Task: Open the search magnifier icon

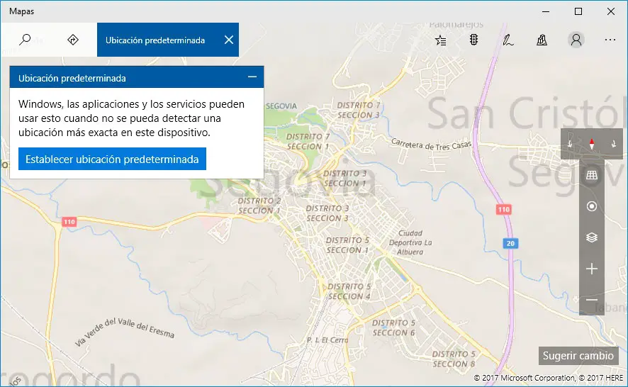Action: [25, 40]
